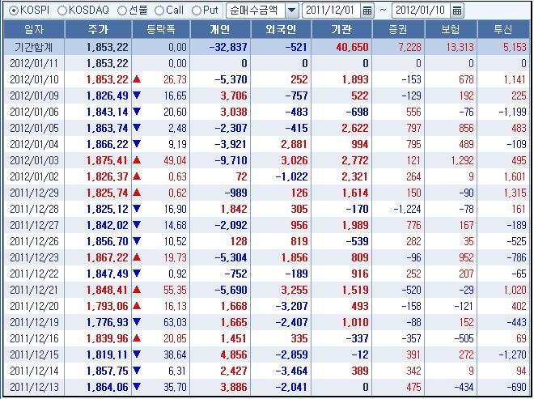Click the down arrow beside price 1,826.49
This screenshot has height=399, width=534.
tap(137, 96)
